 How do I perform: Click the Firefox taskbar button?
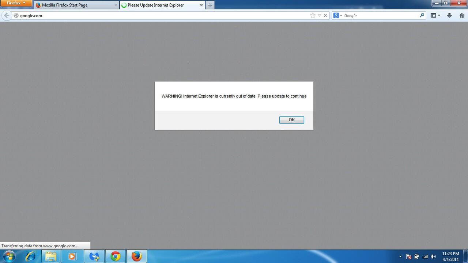click(137, 256)
